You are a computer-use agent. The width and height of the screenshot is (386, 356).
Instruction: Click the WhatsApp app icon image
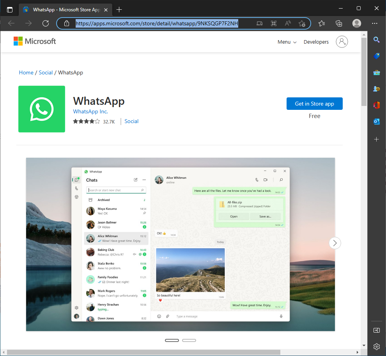pos(42,109)
